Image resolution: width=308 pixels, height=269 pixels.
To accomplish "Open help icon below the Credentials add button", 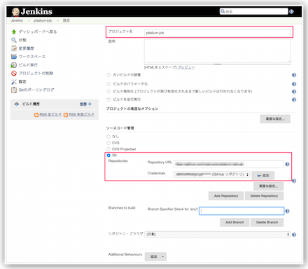I will [294, 181].
